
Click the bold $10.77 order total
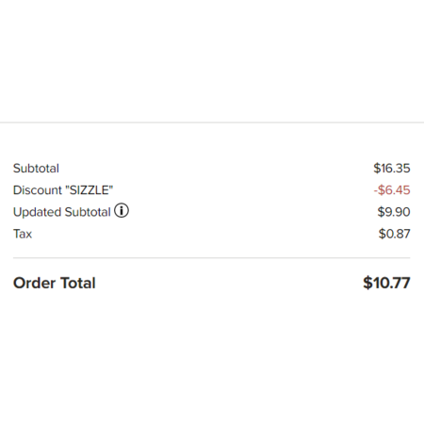coord(386,283)
